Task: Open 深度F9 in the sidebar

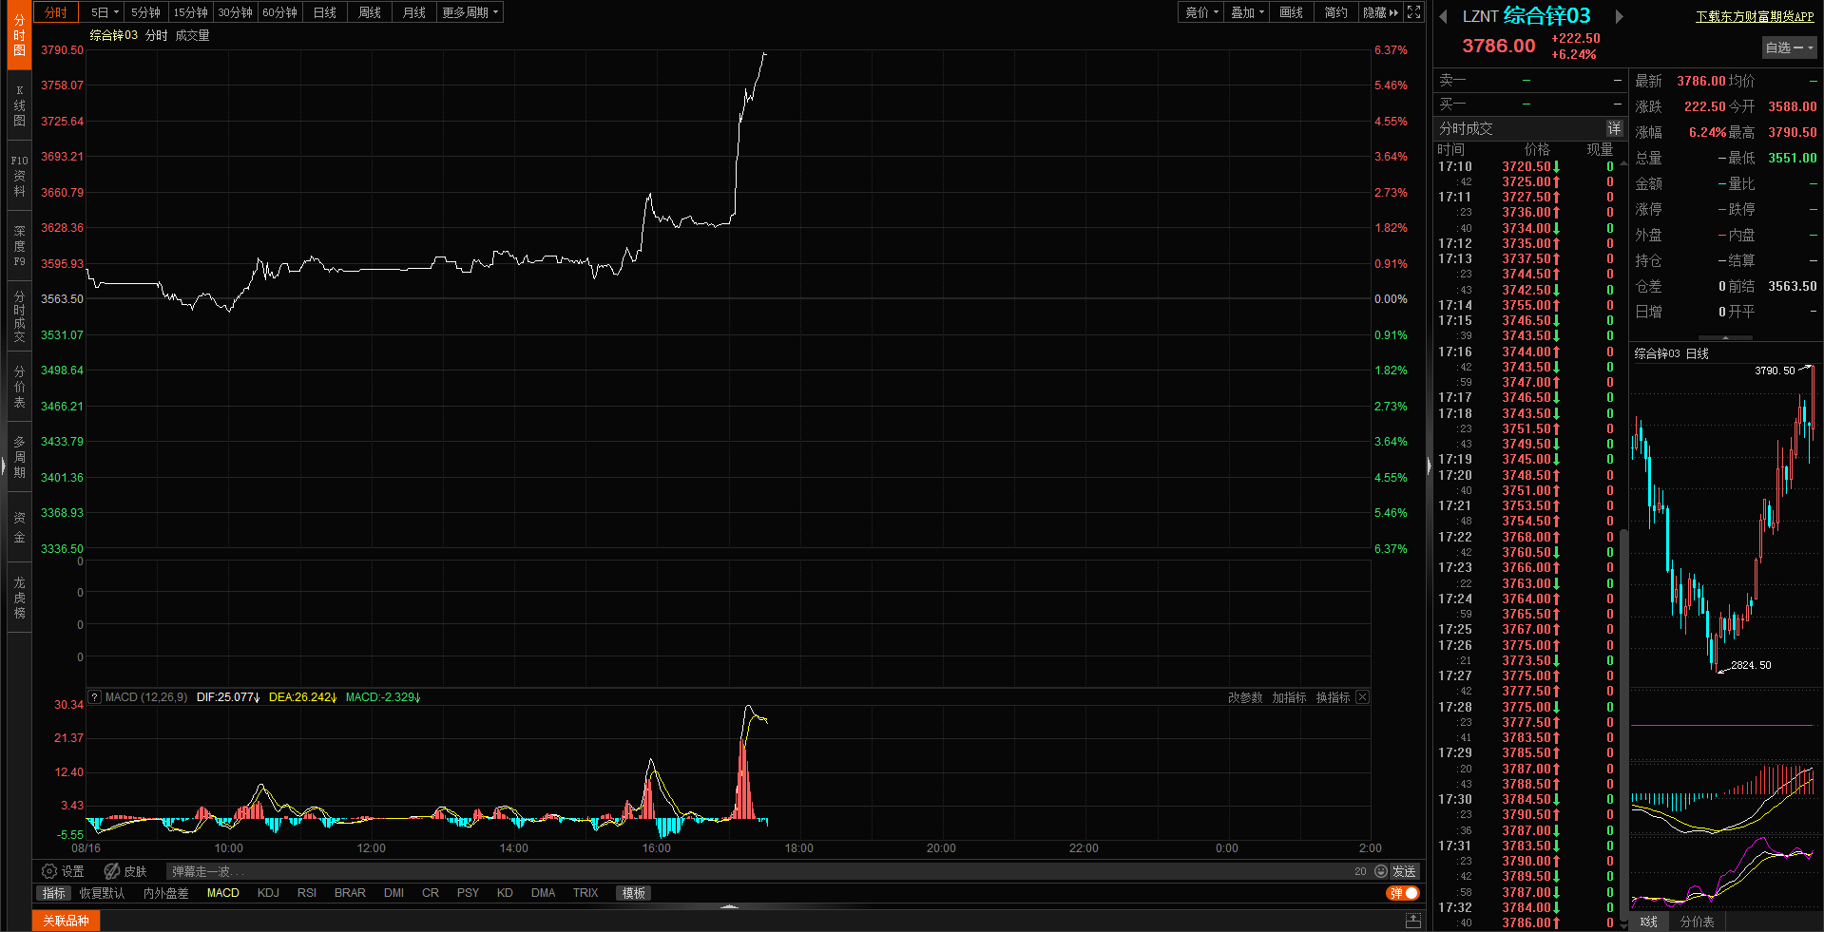Action: [x=19, y=246]
